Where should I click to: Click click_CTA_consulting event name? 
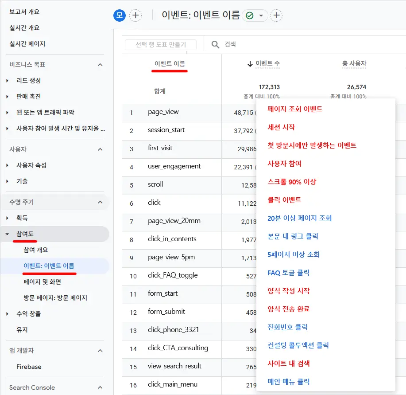point(178,348)
